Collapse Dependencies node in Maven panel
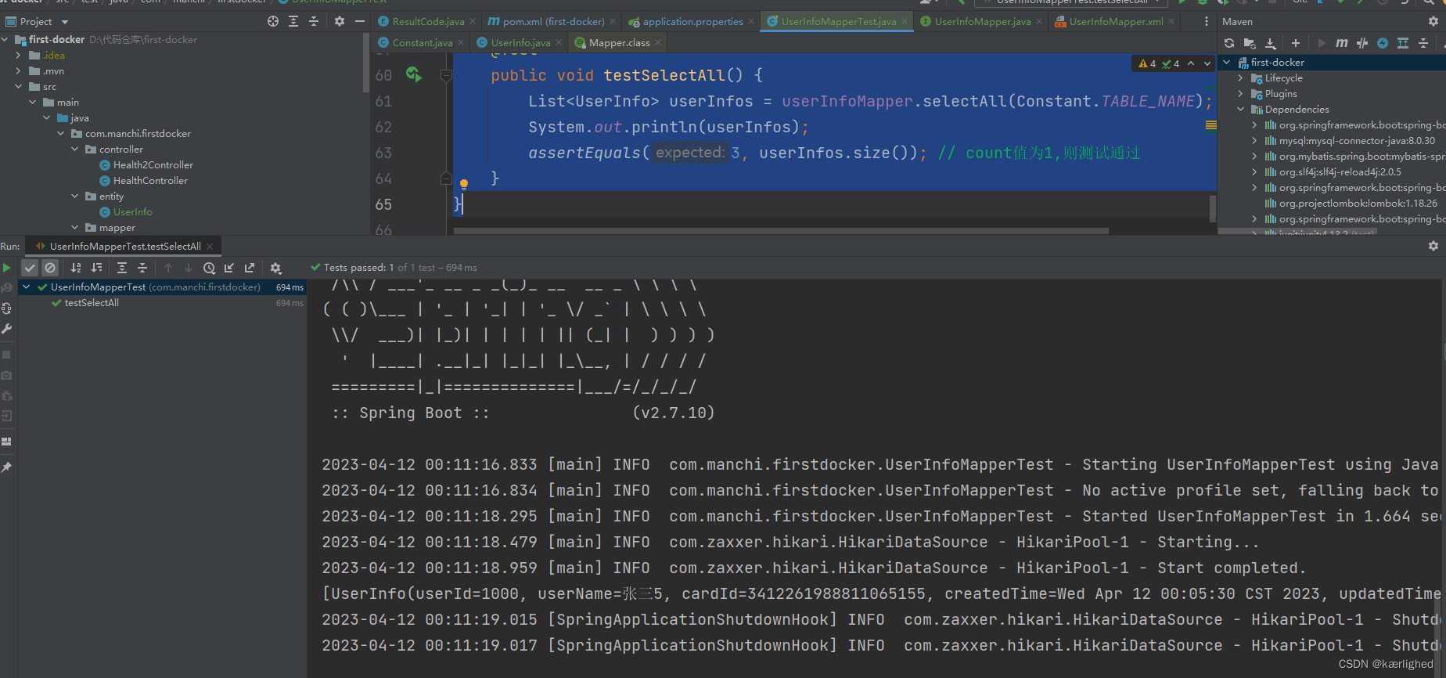The image size is (1446, 678). tap(1240, 109)
